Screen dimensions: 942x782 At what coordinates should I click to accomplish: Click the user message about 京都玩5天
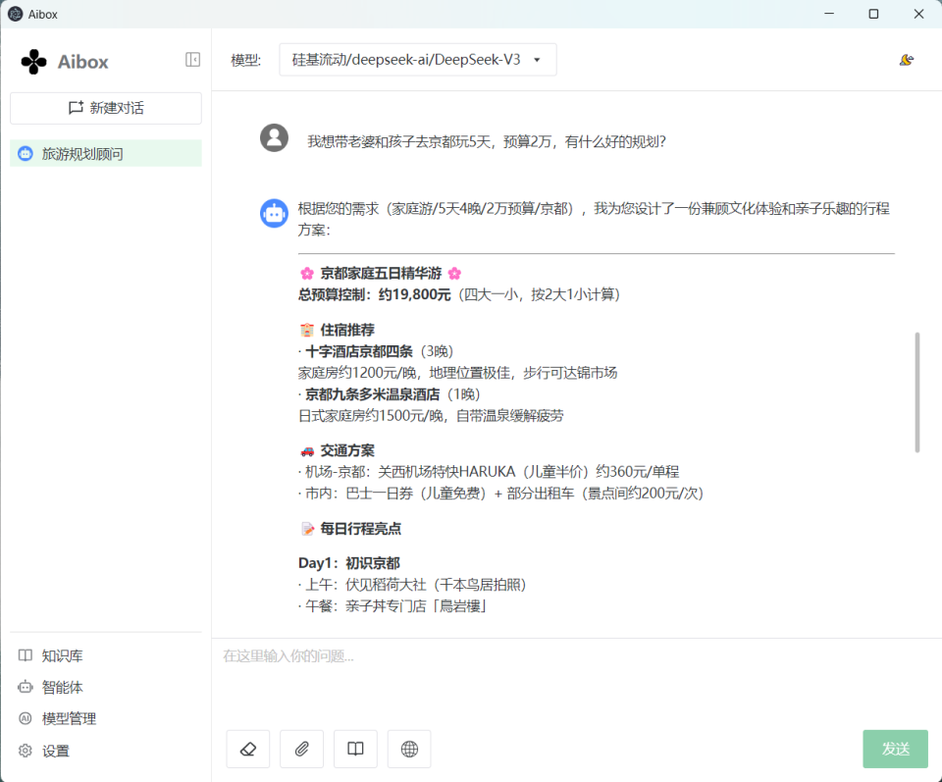pos(487,141)
